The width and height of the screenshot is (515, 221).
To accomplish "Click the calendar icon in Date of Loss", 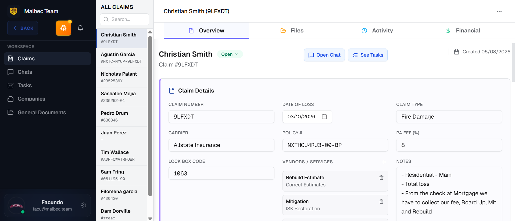I will tap(324, 117).
